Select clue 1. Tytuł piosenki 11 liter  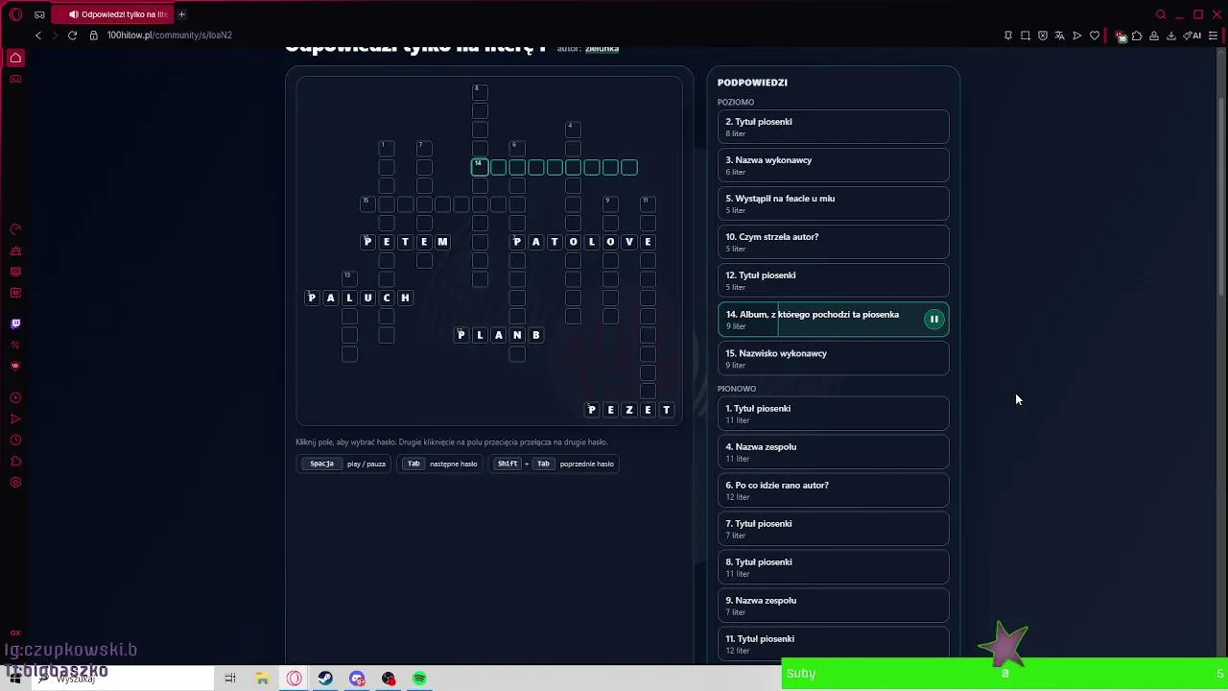[x=833, y=414]
